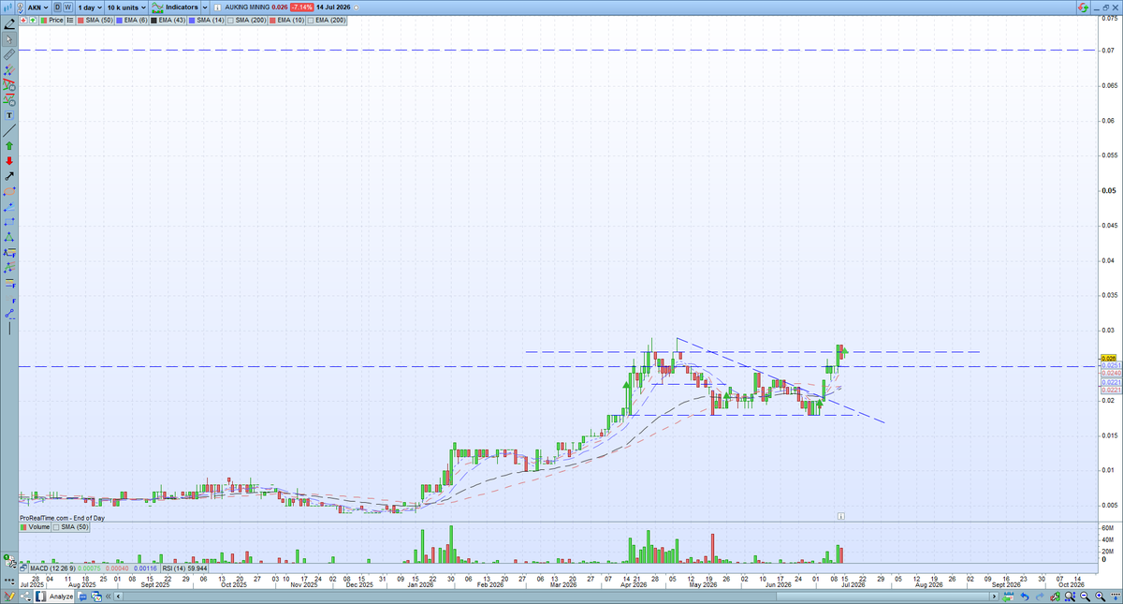Toggle the weekly (W) timeframe button
1123x604 pixels.
tap(68, 7)
